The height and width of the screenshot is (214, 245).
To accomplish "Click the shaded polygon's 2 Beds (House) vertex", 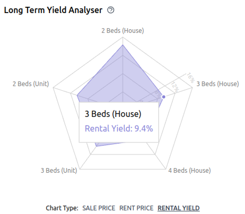I will 123,45.
